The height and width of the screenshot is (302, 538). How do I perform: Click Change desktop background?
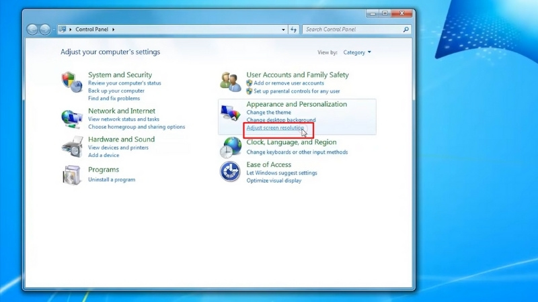tap(281, 120)
